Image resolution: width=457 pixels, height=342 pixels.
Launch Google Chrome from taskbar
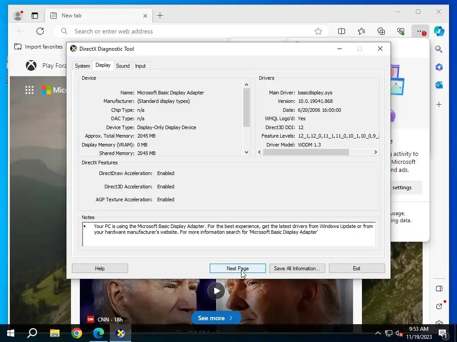(x=77, y=333)
